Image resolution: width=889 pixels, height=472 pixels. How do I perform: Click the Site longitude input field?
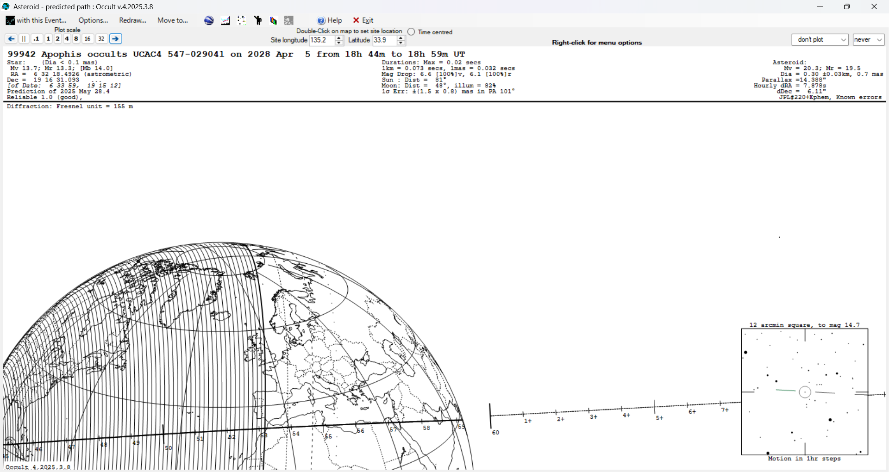[x=322, y=40]
